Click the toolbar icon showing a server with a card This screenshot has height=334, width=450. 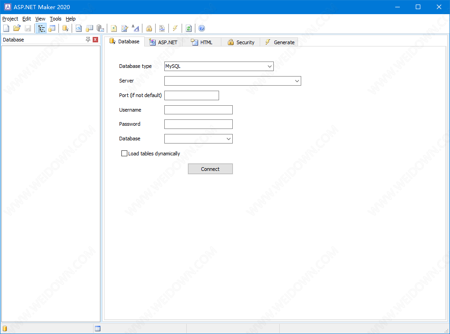coord(100,28)
